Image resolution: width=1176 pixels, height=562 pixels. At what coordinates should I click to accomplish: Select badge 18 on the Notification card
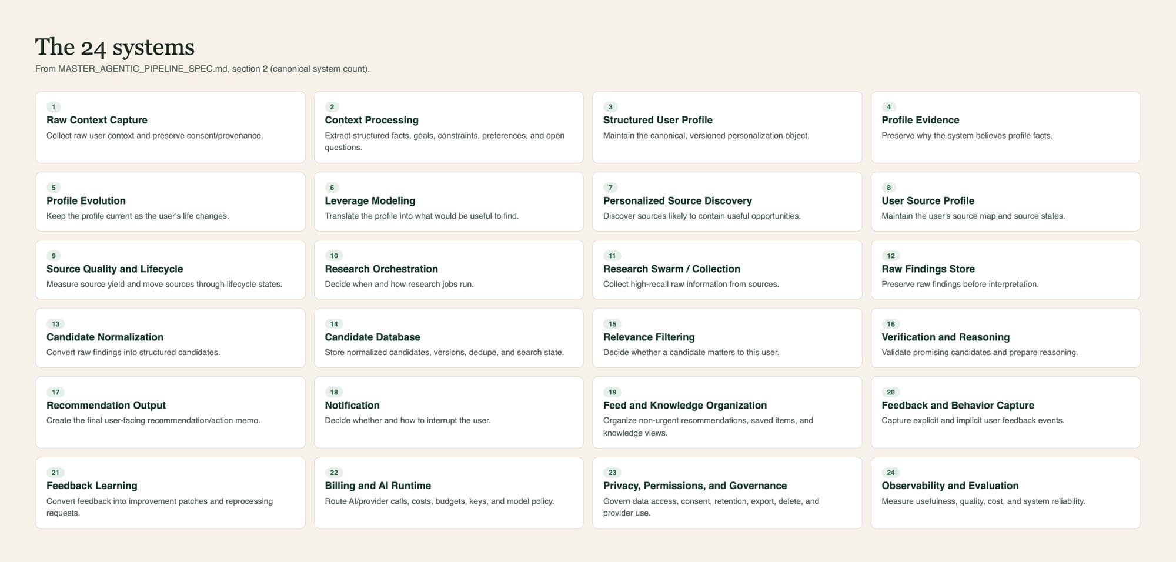coord(334,392)
